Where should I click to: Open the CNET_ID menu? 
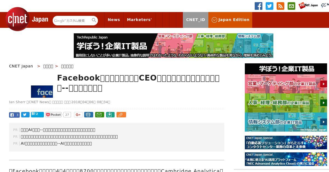pos(195,20)
